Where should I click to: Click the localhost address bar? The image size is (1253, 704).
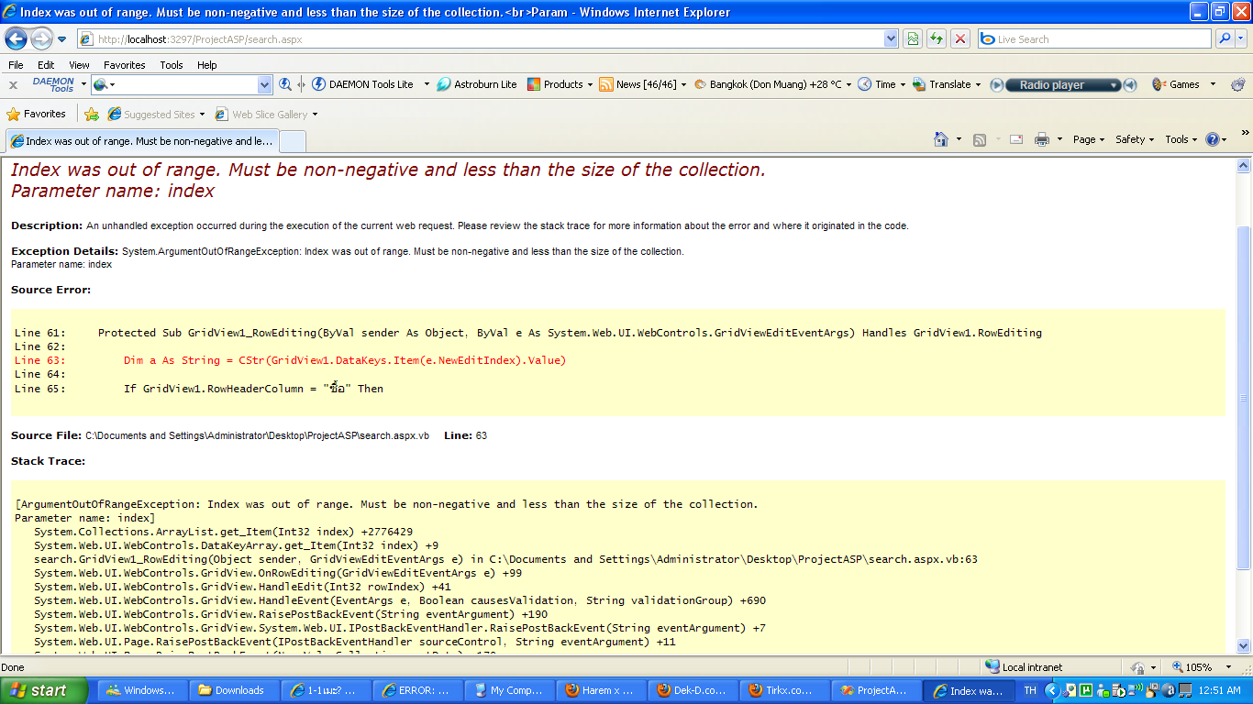pos(481,39)
